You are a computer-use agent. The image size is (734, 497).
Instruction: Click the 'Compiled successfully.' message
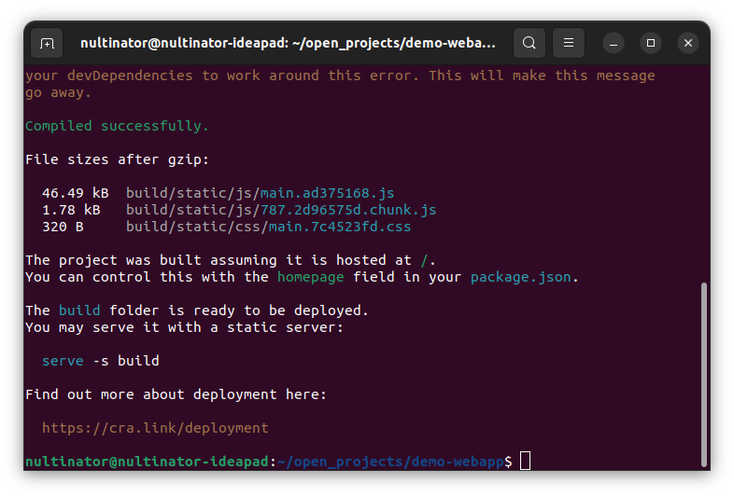(x=117, y=126)
